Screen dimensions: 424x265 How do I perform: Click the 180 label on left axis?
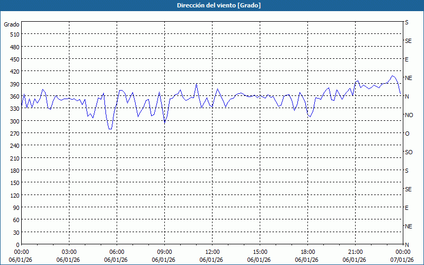[x=13, y=171]
